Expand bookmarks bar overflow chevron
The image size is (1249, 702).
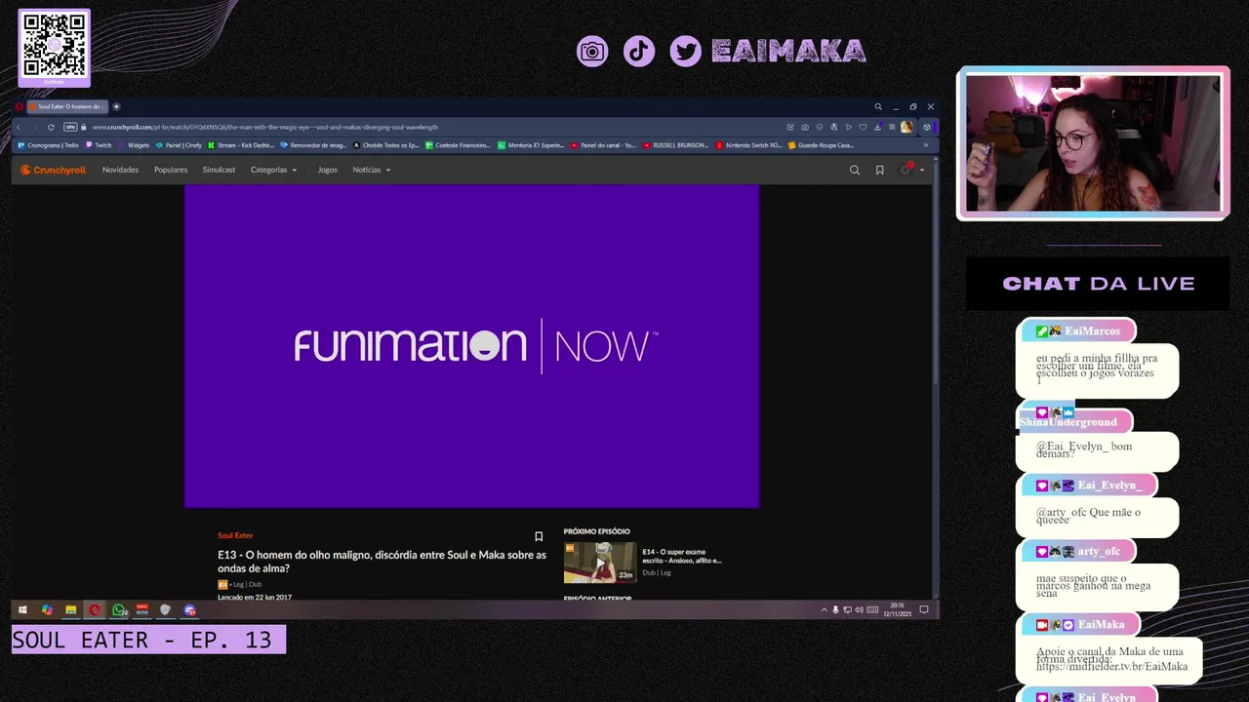click(x=926, y=145)
